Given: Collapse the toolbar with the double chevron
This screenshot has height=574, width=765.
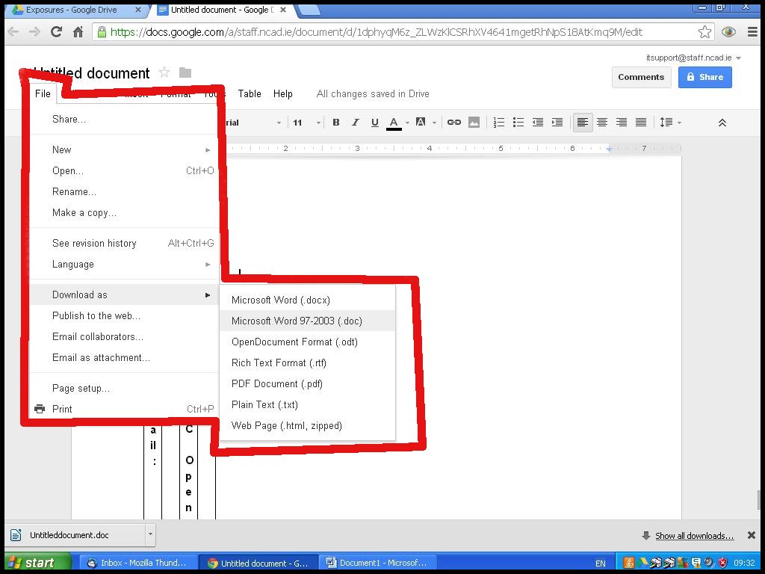Looking at the screenshot, I should click(722, 123).
